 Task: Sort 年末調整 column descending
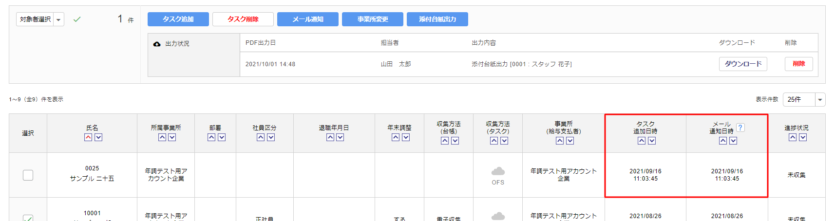[x=406, y=137]
